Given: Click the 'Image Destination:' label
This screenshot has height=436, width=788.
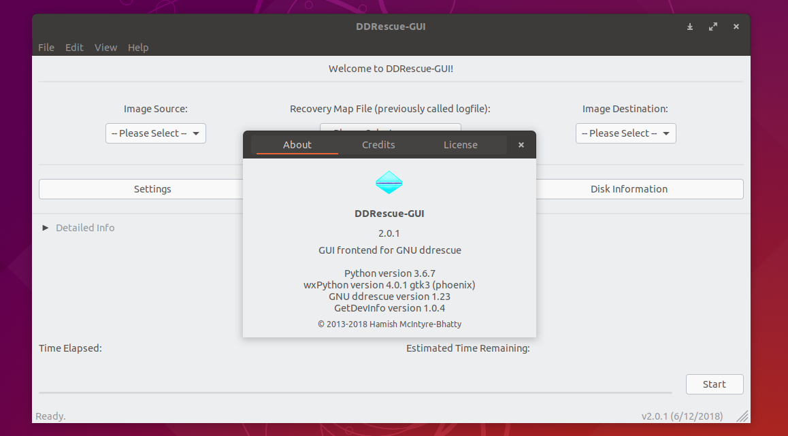Looking at the screenshot, I should (x=625, y=109).
